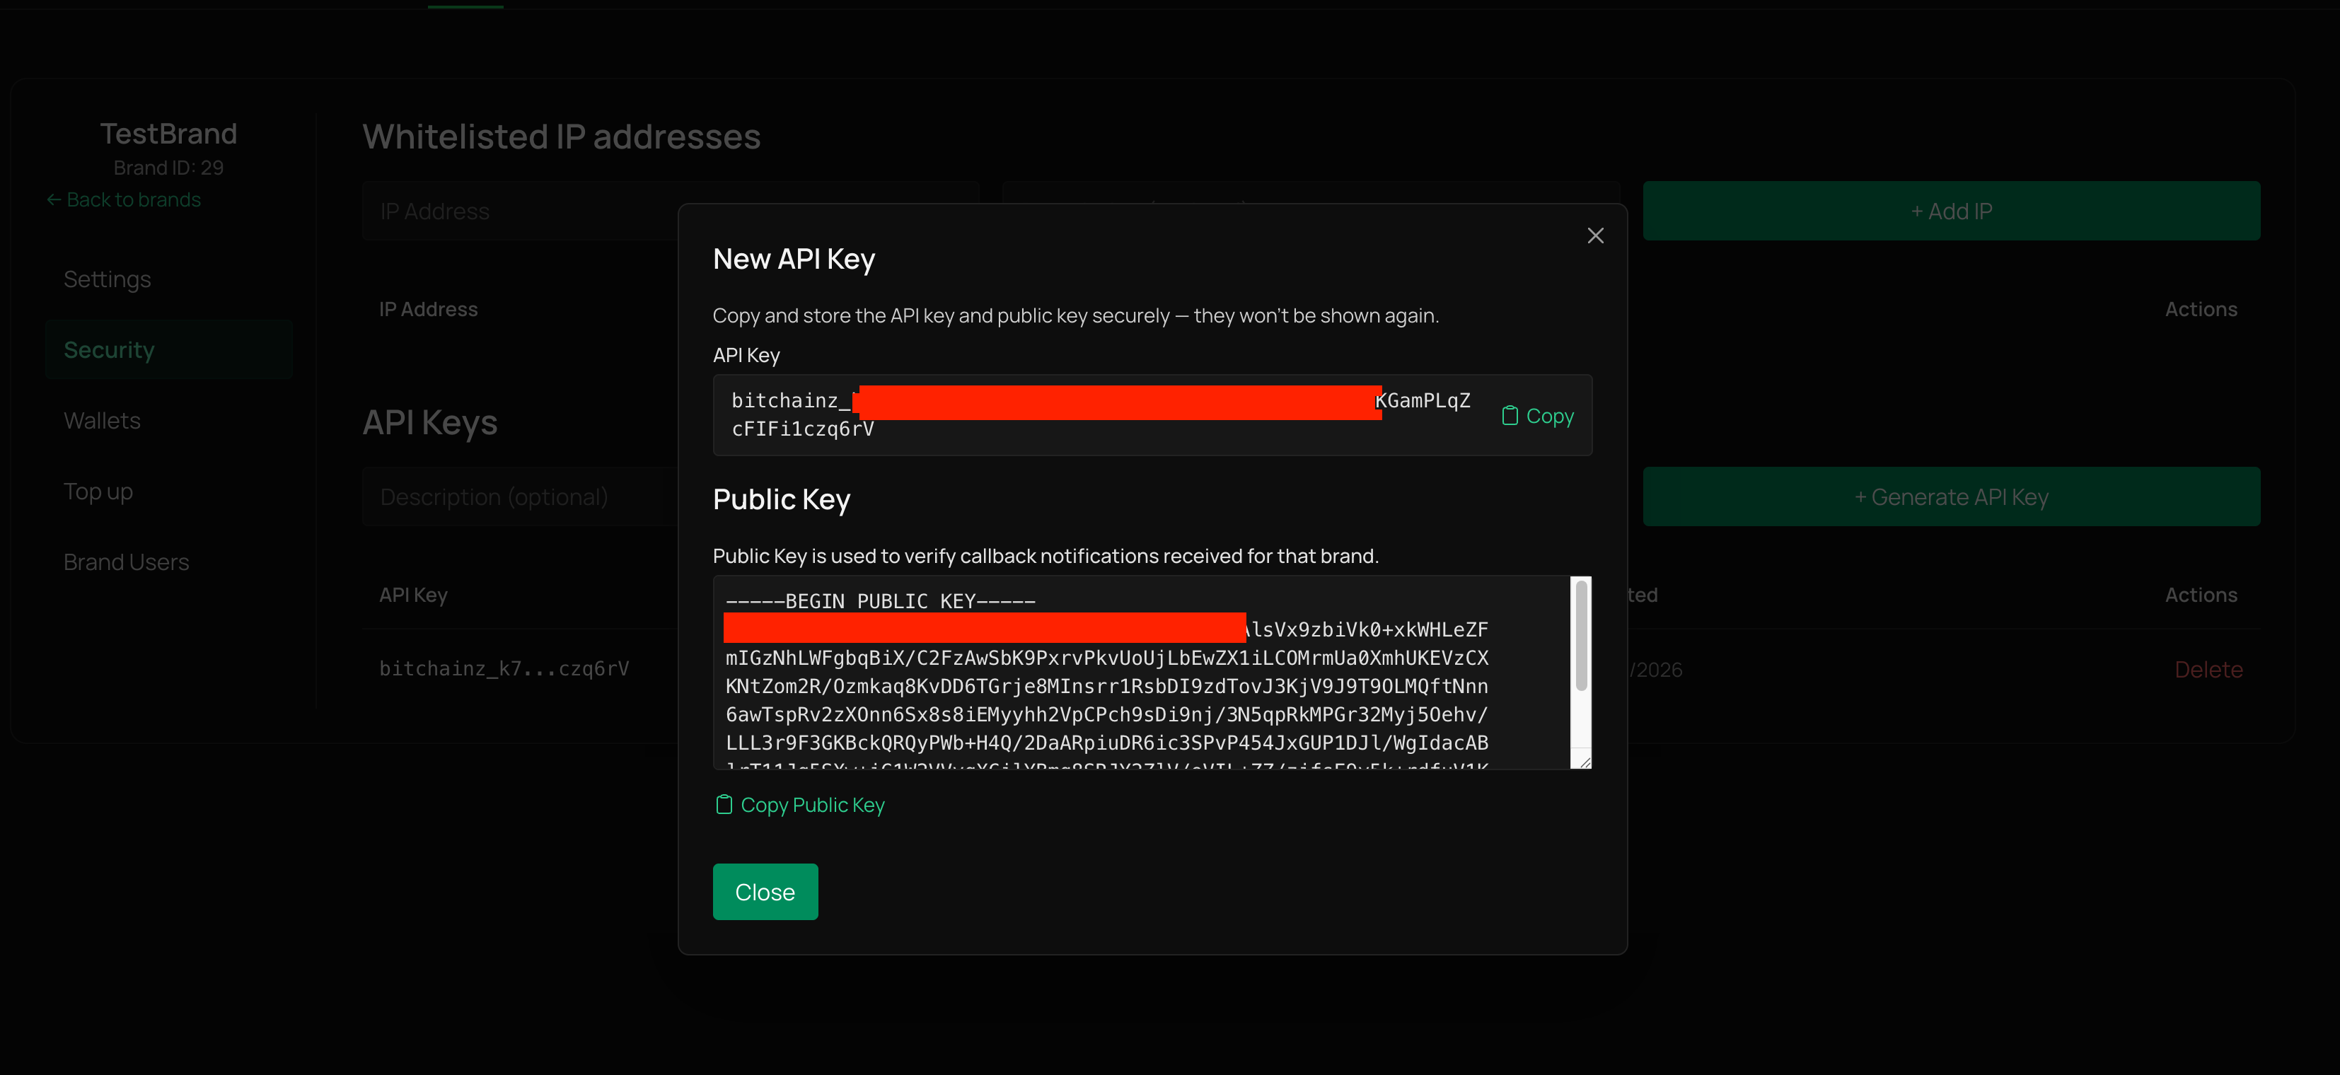Go to the Wallets section
This screenshot has height=1075, width=2340.
coord(102,422)
